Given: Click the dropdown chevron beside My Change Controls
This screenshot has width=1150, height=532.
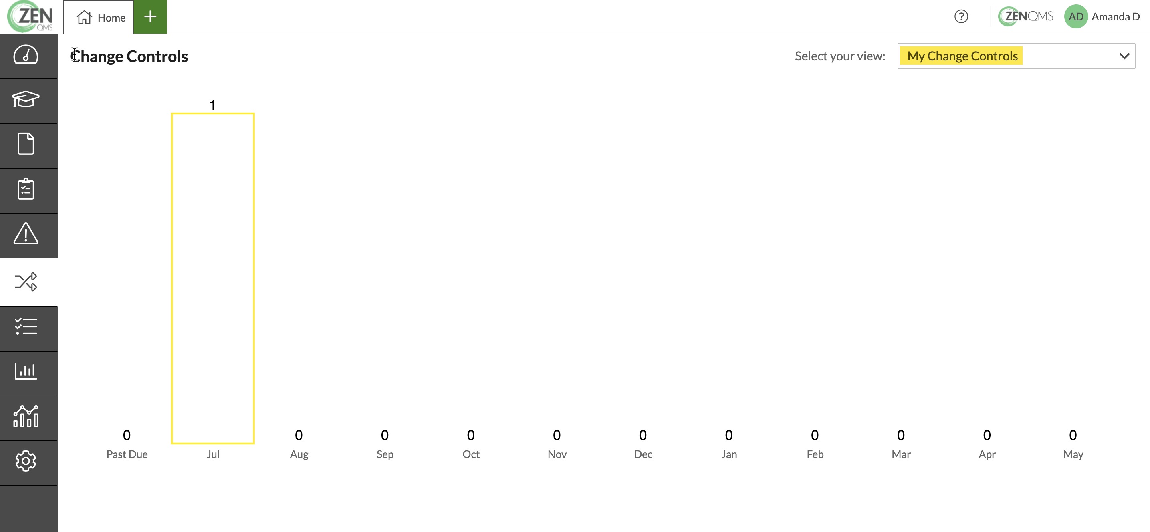Looking at the screenshot, I should click(x=1124, y=56).
